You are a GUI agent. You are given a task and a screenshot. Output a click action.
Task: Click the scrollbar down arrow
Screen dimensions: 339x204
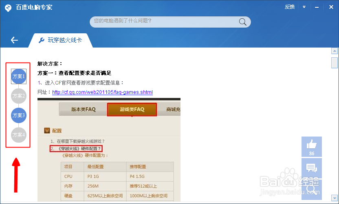pyautogui.click(x=335, y=198)
